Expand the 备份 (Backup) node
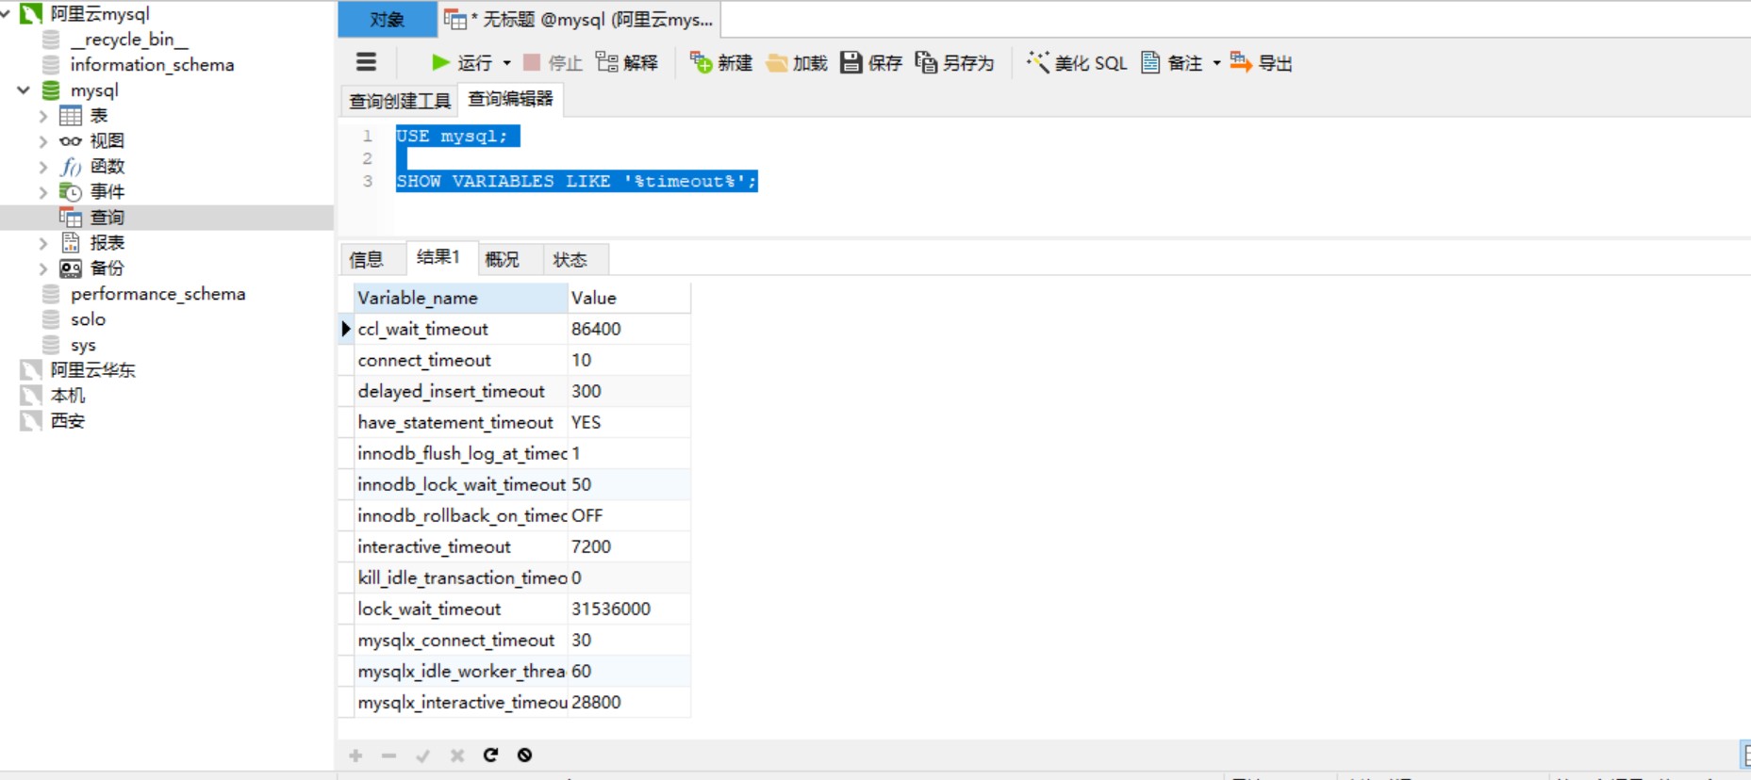 (x=43, y=268)
